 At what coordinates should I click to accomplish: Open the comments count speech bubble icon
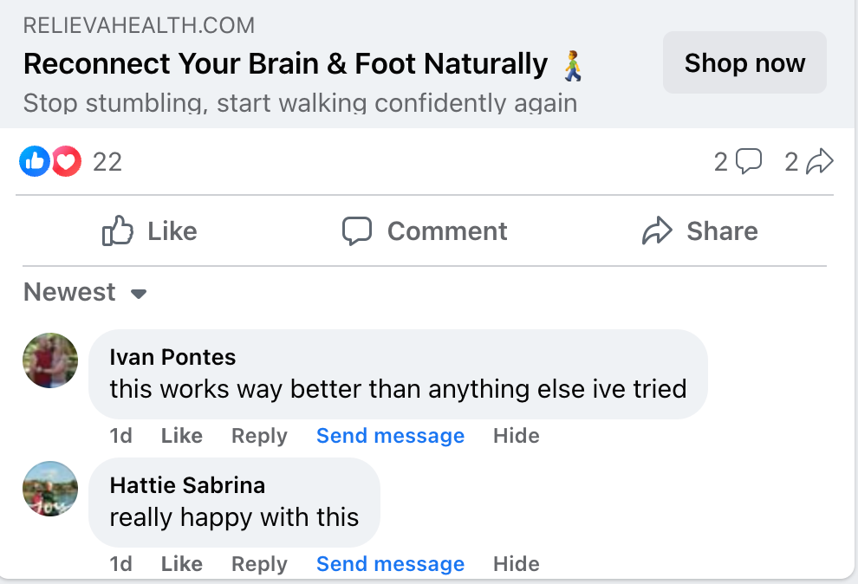[749, 161]
